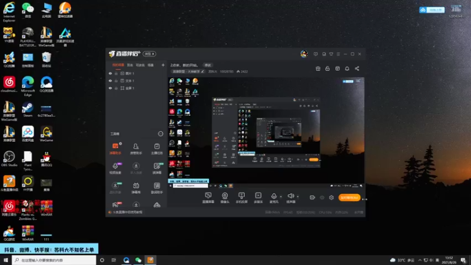Open the hamburger menu in the title bar
Screen dimensions: 471x265
[x=338, y=54]
